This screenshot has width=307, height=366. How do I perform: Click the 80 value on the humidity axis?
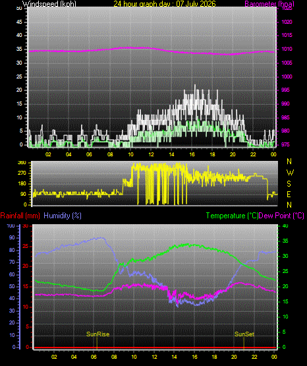12,250
